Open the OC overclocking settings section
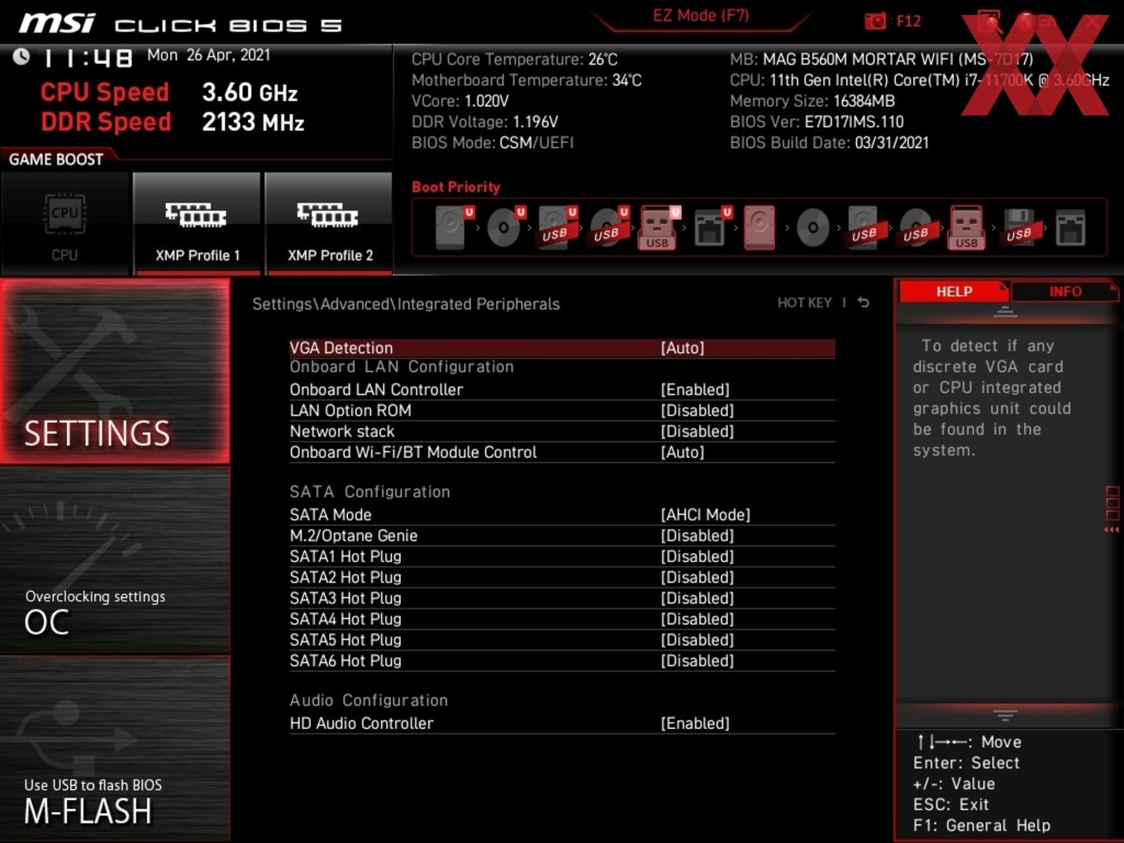 click(115, 560)
